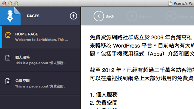This screenshot has height=109, width=194.
Task: Click the Forward button label
Action: pos(146,16)
